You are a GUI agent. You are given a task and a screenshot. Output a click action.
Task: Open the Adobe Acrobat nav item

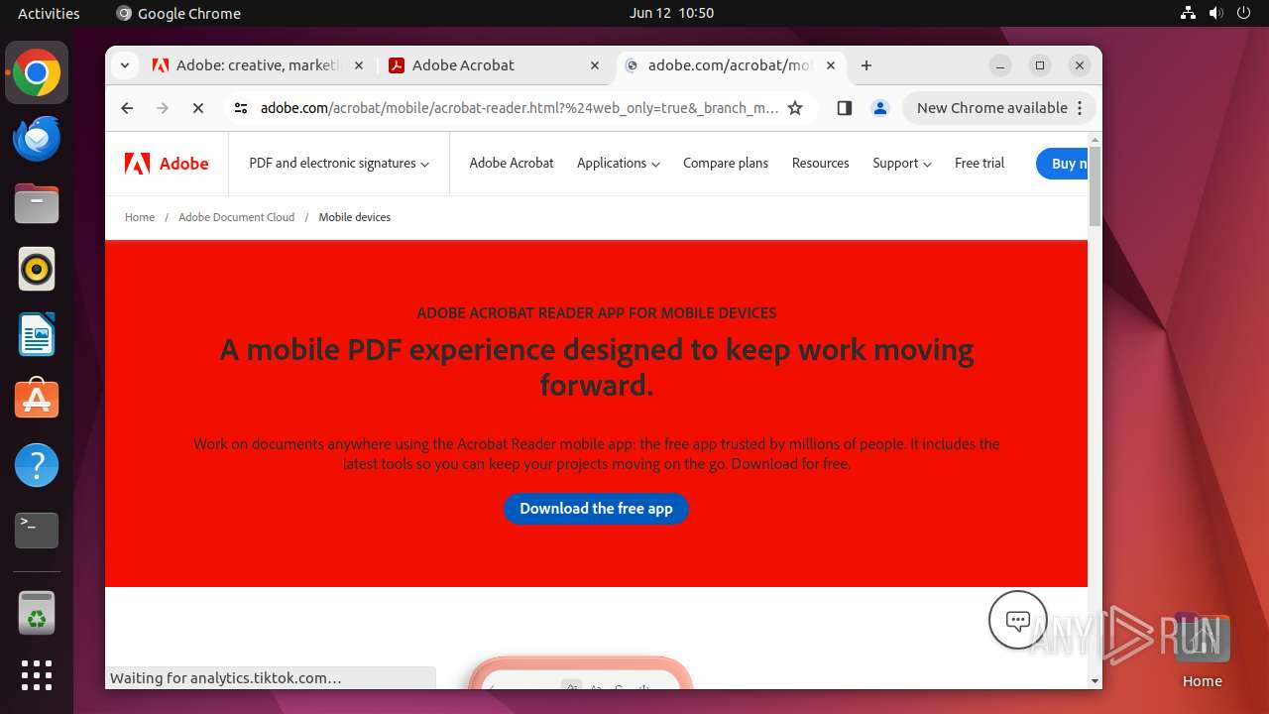click(512, 164)
